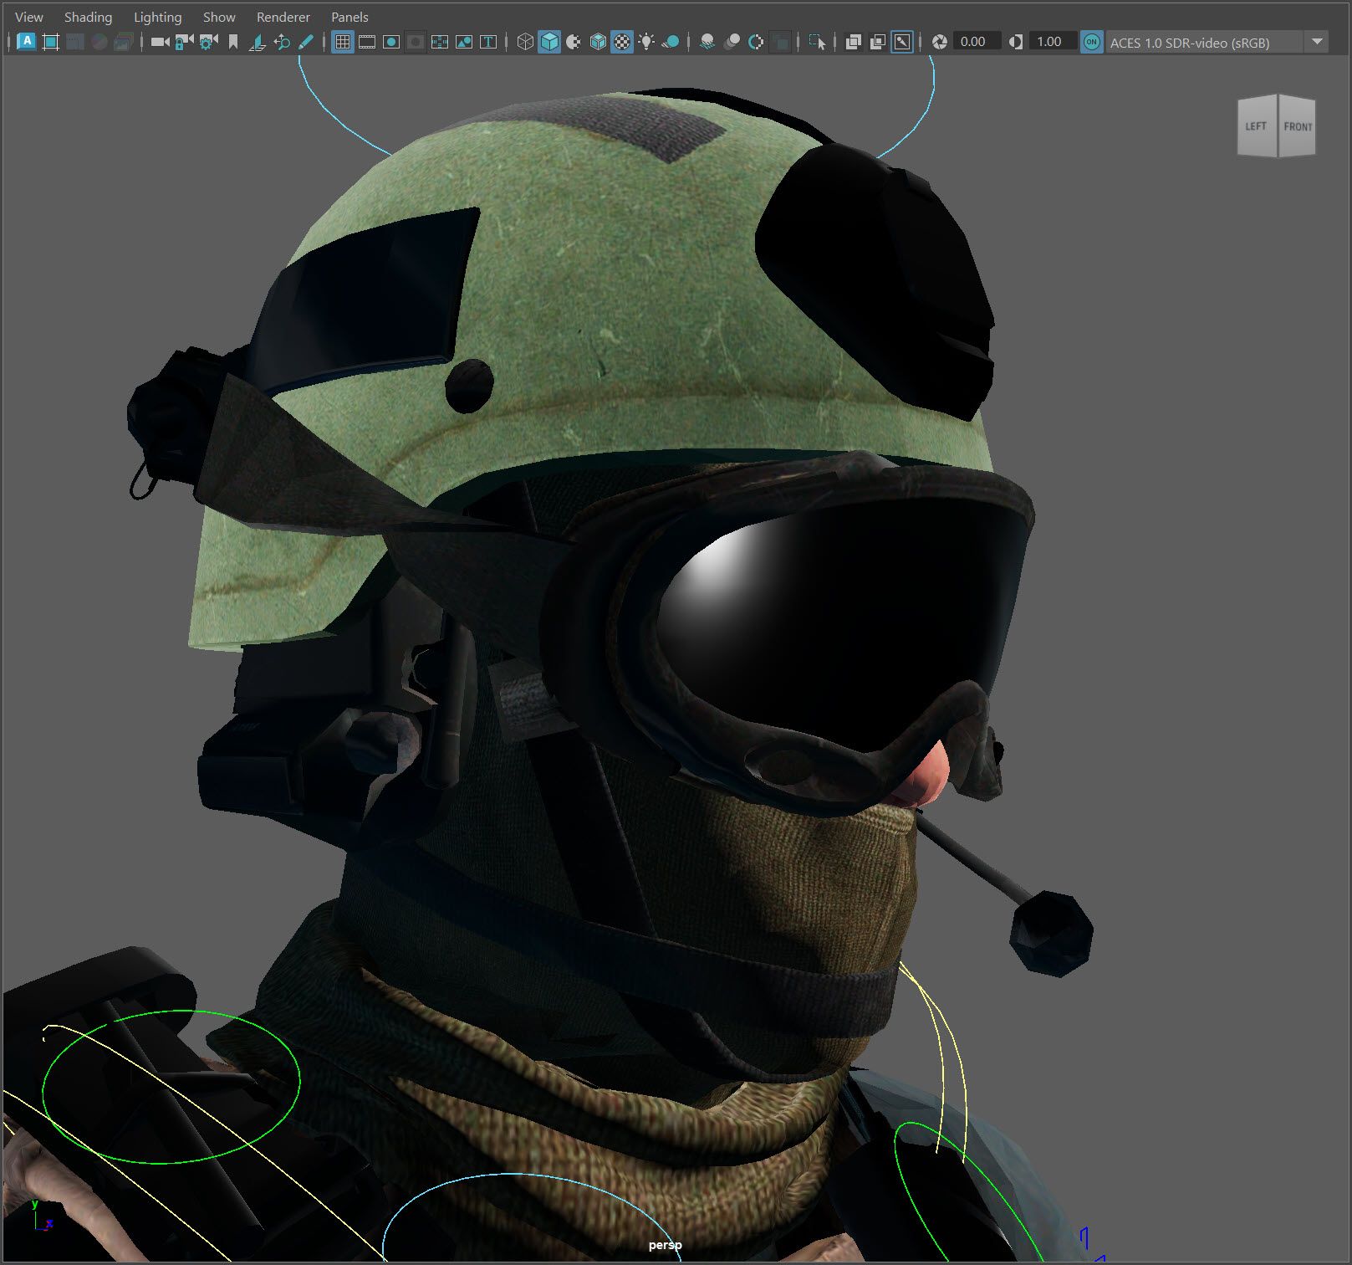Click the X-Ray display icon
Screen dimensions: 1352x1265
tap(854, 41)
